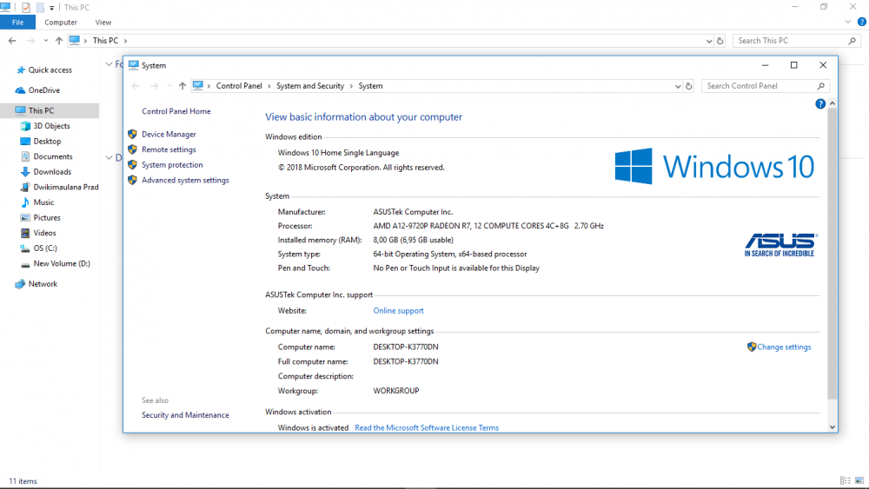
Task: Switch to the View ribbon tab
Action: click(x=103, y=23)
